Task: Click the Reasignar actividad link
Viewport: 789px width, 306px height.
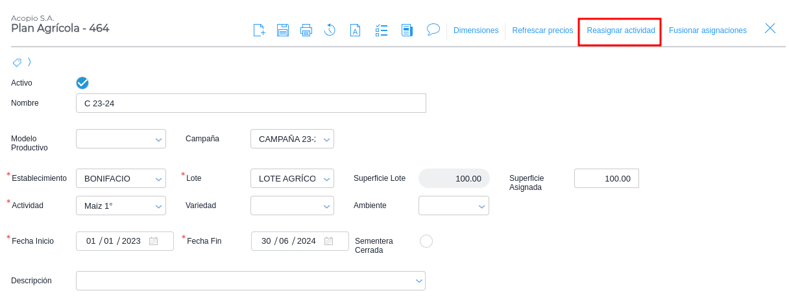Action: point(620,30)
